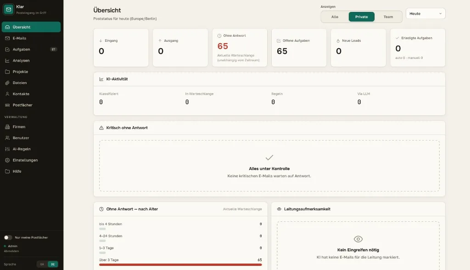Click the 4–24 Stunden row label
Viewport: 470px width, 270px height.
(x=111, y=236)
